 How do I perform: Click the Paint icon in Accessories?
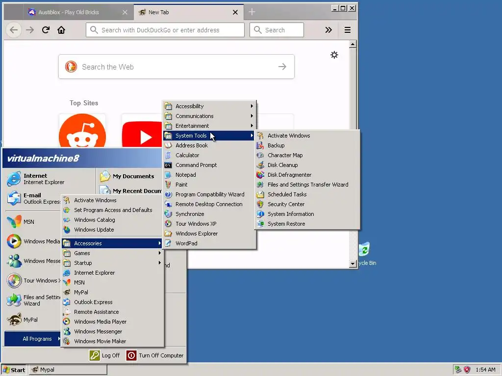click(x=168, y=185)
